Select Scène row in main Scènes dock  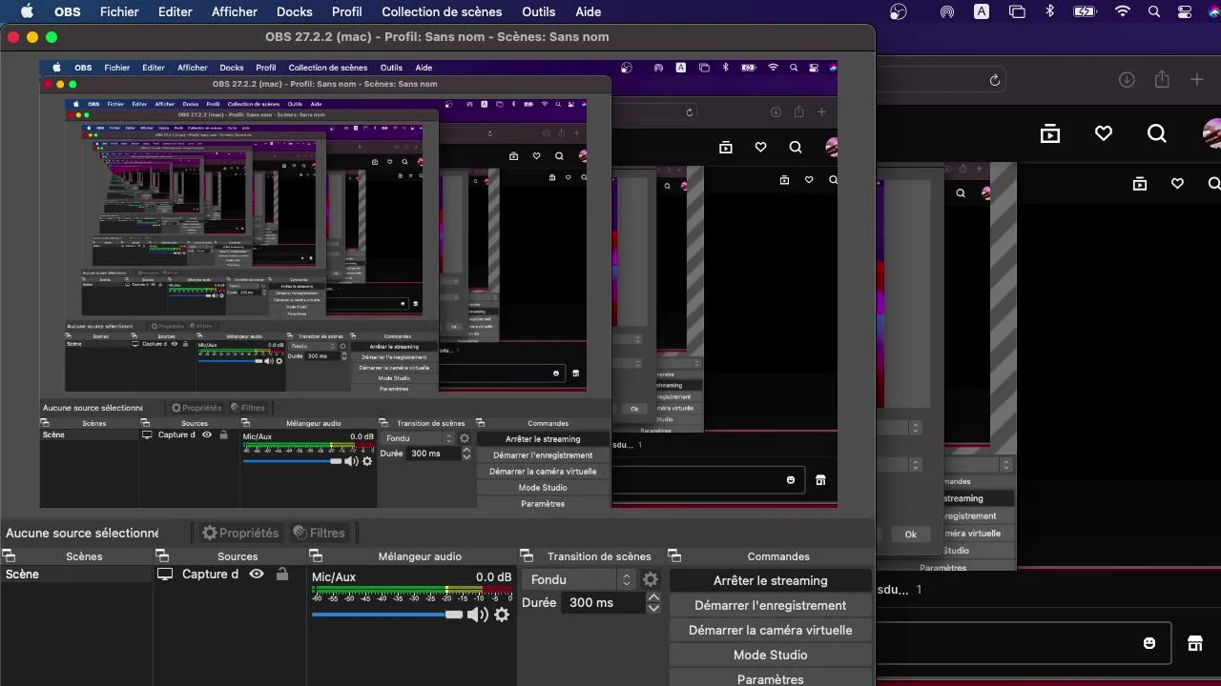click(x=76, y=575)
